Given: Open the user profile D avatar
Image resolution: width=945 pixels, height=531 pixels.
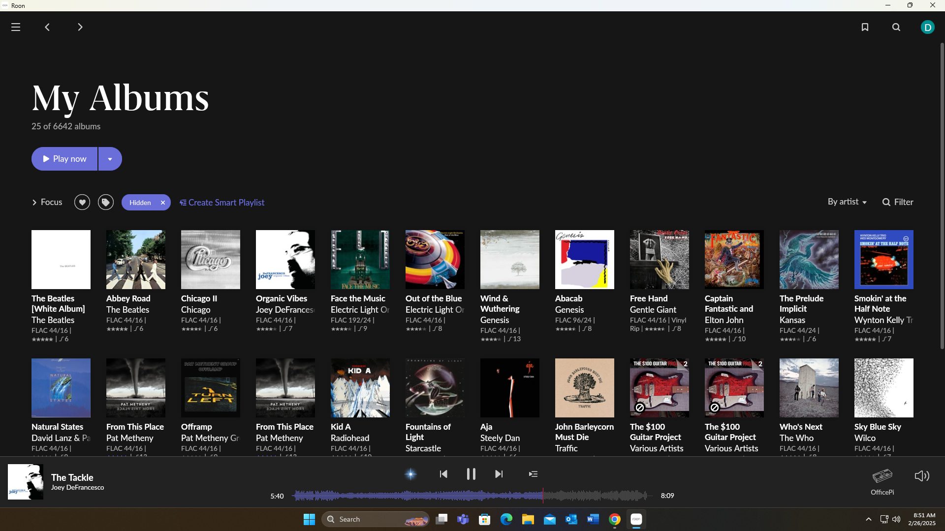Looking at the screenshot, I should click(928, 27).
